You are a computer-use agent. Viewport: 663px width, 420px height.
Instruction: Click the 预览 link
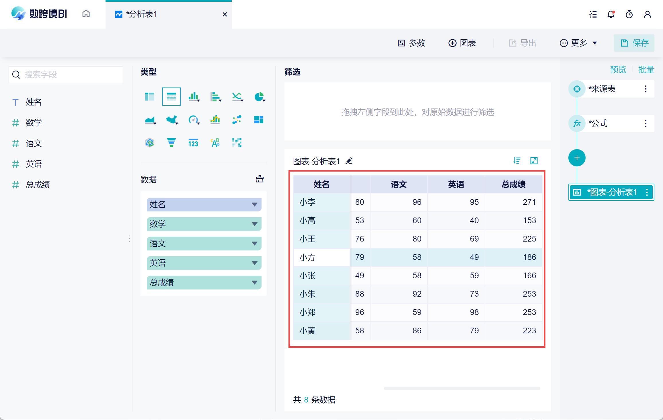tap(618, 69)
